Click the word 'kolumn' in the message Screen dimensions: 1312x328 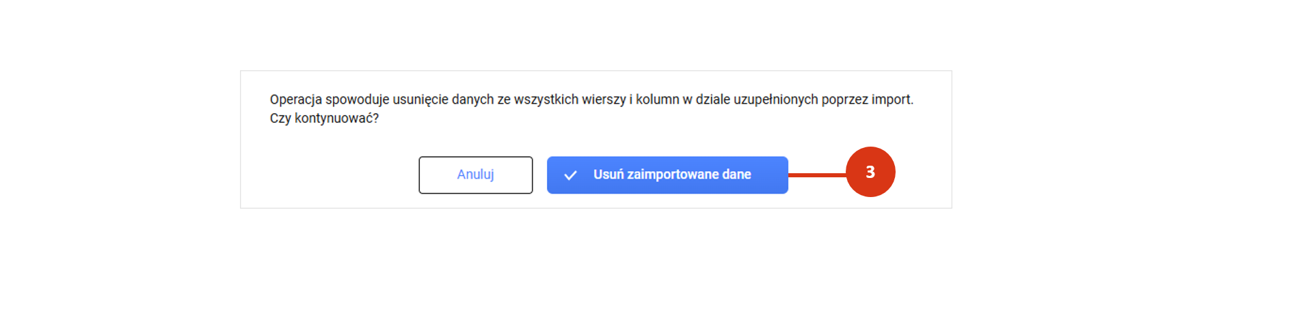click(x=658, y=100)
